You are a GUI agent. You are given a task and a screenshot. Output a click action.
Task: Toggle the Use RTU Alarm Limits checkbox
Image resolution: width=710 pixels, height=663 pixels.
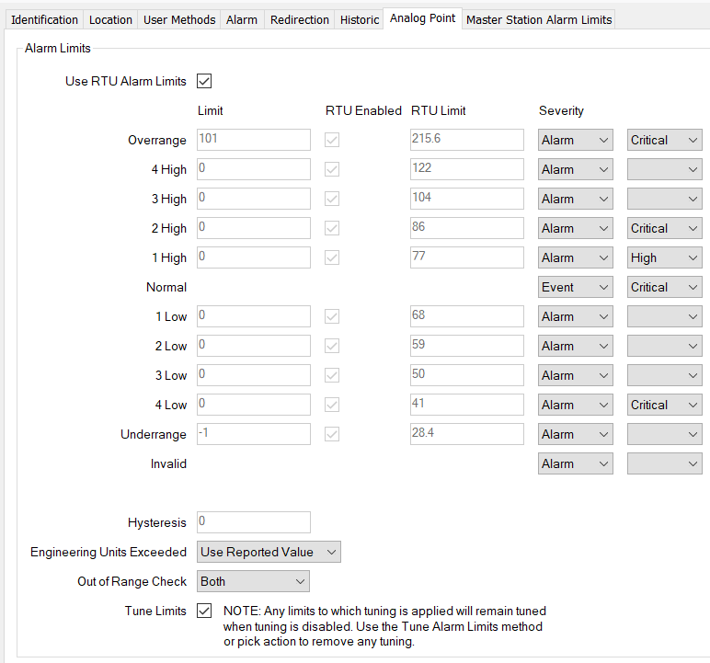pos(204,81)
